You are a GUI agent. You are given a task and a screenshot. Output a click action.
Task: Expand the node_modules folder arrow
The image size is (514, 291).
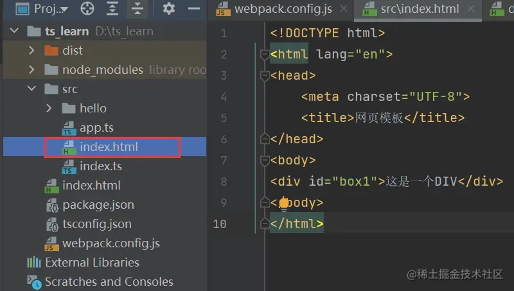coord(31,69)
